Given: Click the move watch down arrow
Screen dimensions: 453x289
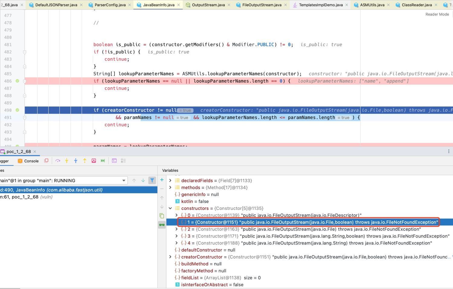Looking at the screenshot, I should coord(162,207).
